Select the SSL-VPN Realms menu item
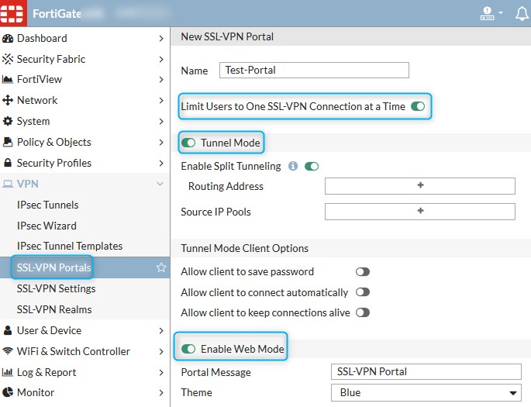The image size is (531, 407). tap(54, 309)
